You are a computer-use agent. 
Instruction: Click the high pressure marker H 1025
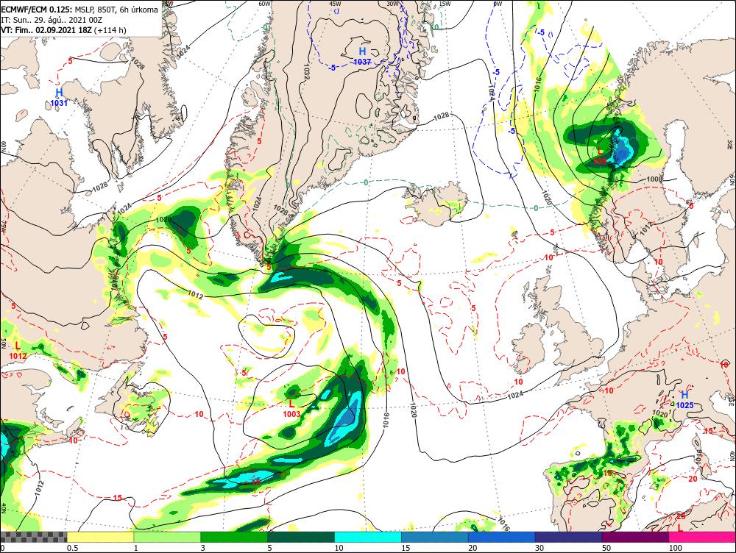click(684, 399)
